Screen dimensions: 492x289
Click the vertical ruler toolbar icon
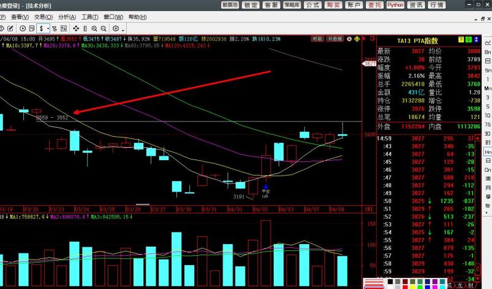(85, 28)
